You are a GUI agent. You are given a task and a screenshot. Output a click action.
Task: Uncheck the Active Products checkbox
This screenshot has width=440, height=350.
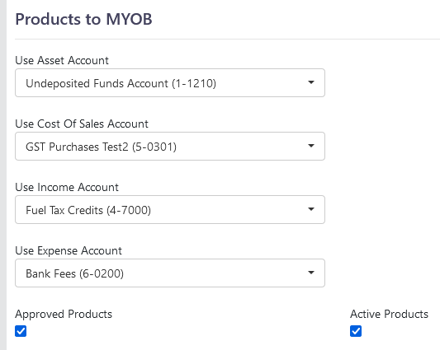[x=356, y=331]
